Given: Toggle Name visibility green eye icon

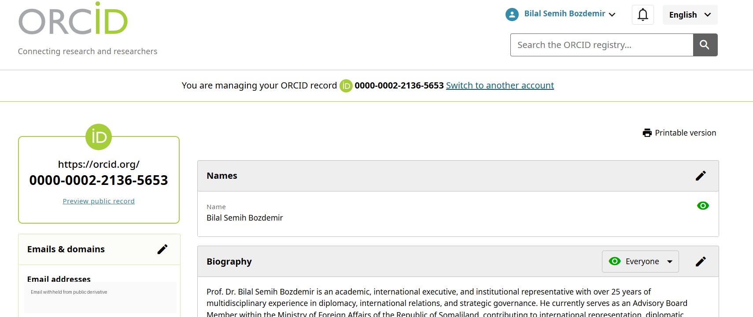Looking at the screenshot, I should 703,206.
